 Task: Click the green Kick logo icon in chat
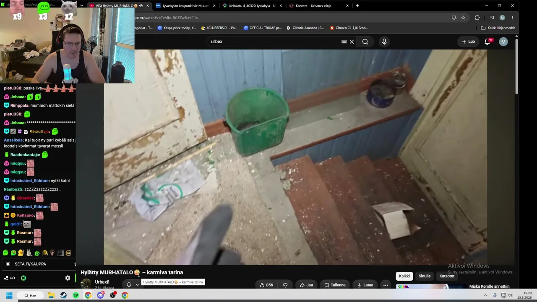tap(23, 278)
